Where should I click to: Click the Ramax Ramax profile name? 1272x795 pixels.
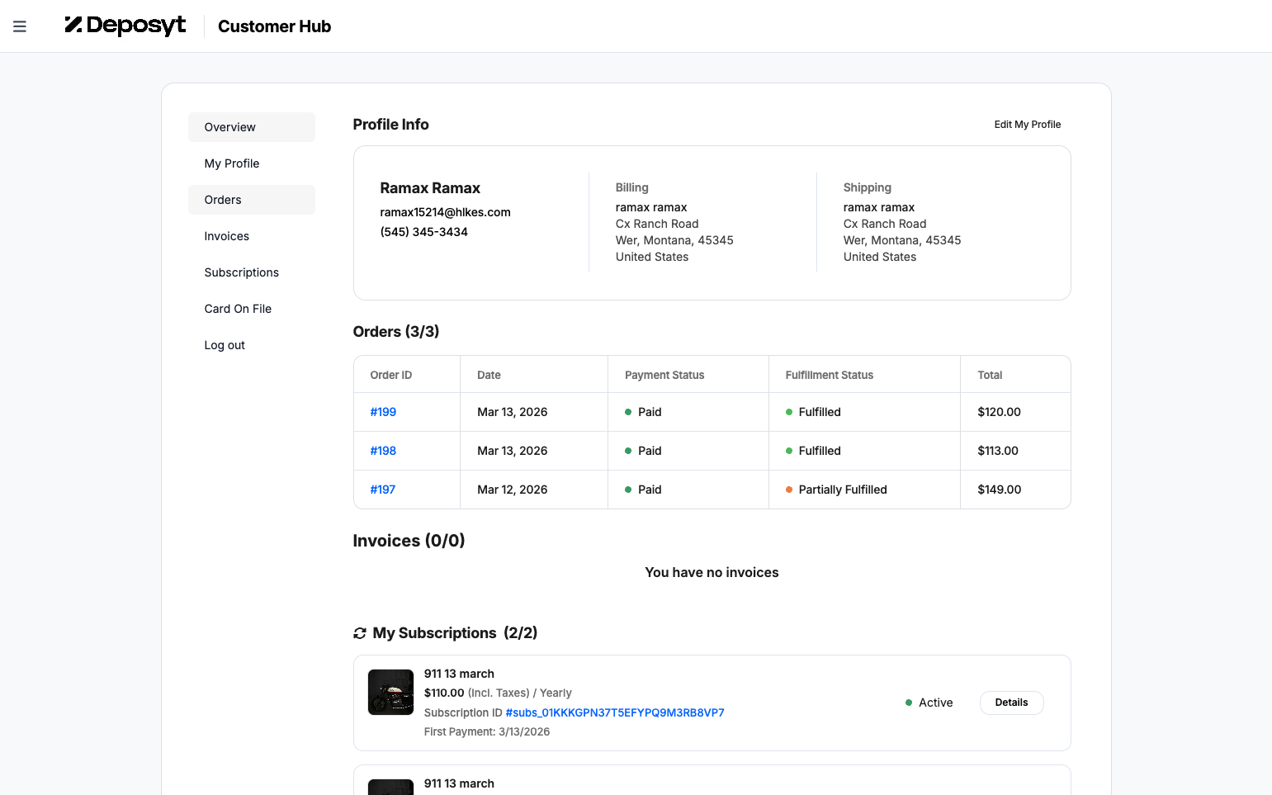tap(430, 188)
